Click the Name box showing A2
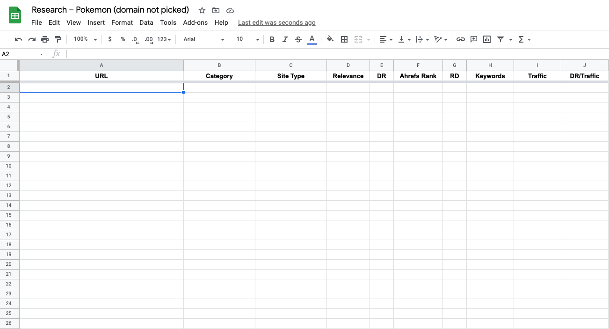 [23, 54]
